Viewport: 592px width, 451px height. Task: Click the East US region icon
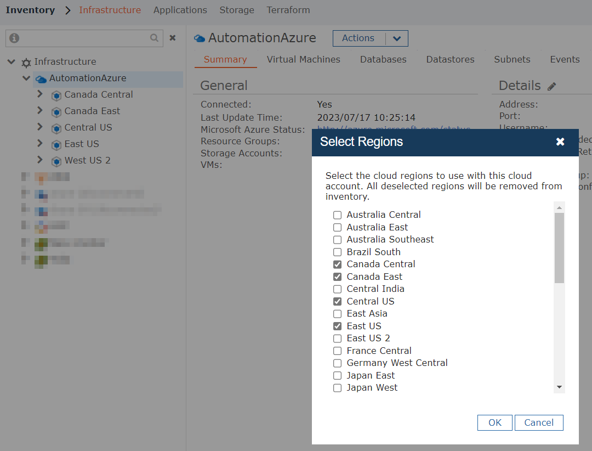[x=56, y=145]
